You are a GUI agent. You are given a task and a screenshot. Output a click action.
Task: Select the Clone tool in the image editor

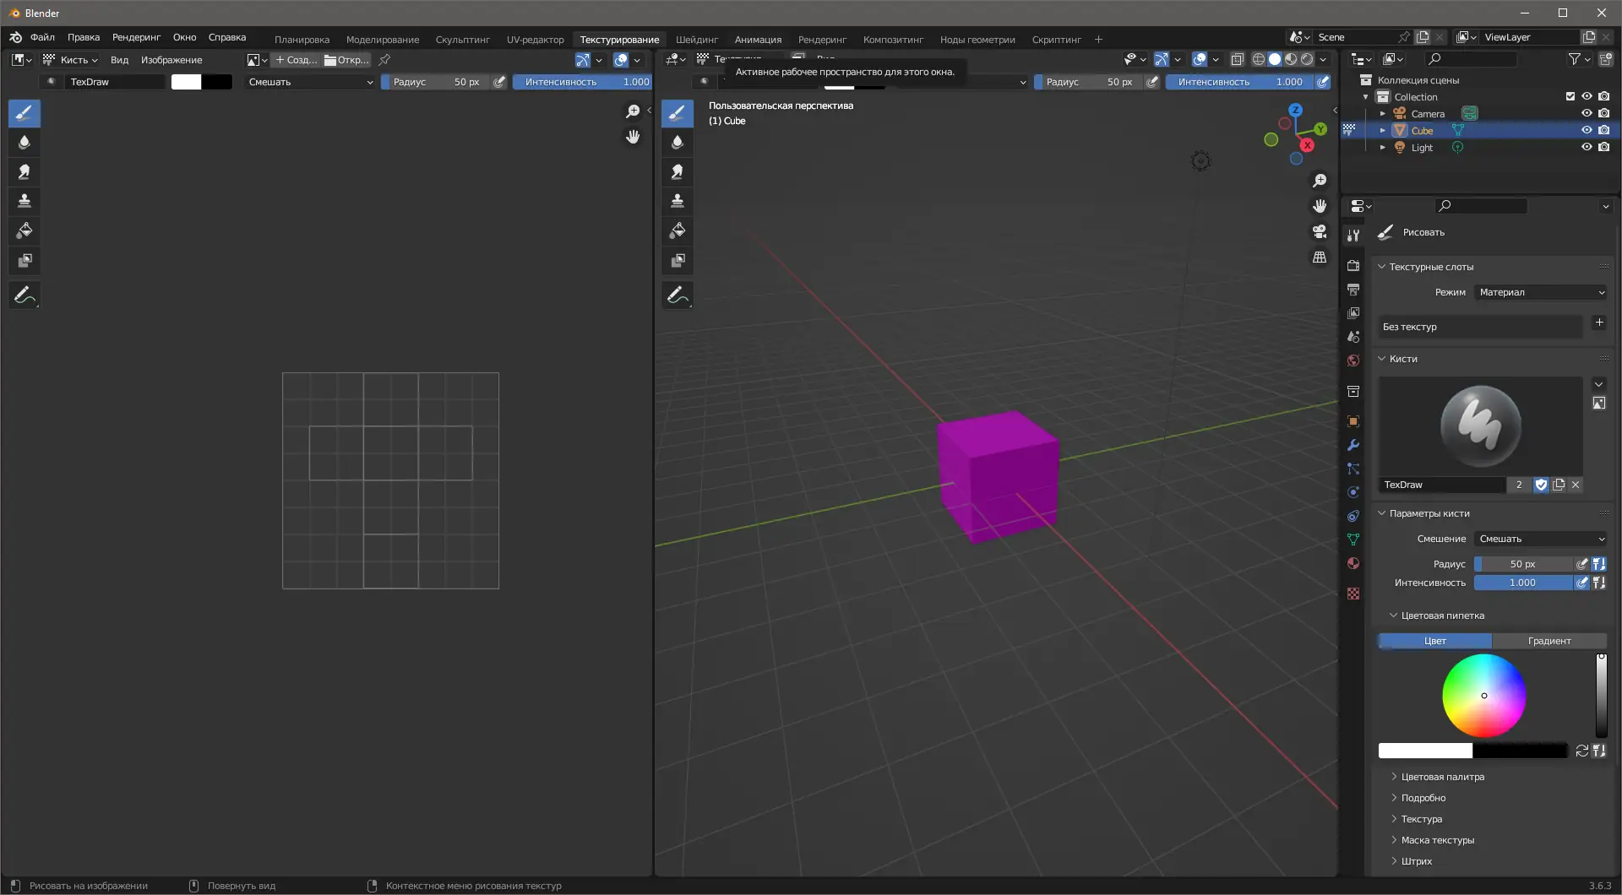pyautogui.click(x=24, y=201)
